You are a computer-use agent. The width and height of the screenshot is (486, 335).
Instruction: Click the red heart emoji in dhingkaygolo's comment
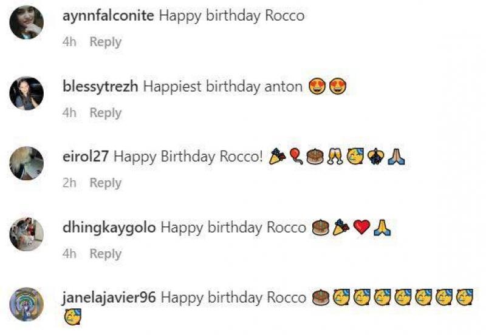click(361, 228)
